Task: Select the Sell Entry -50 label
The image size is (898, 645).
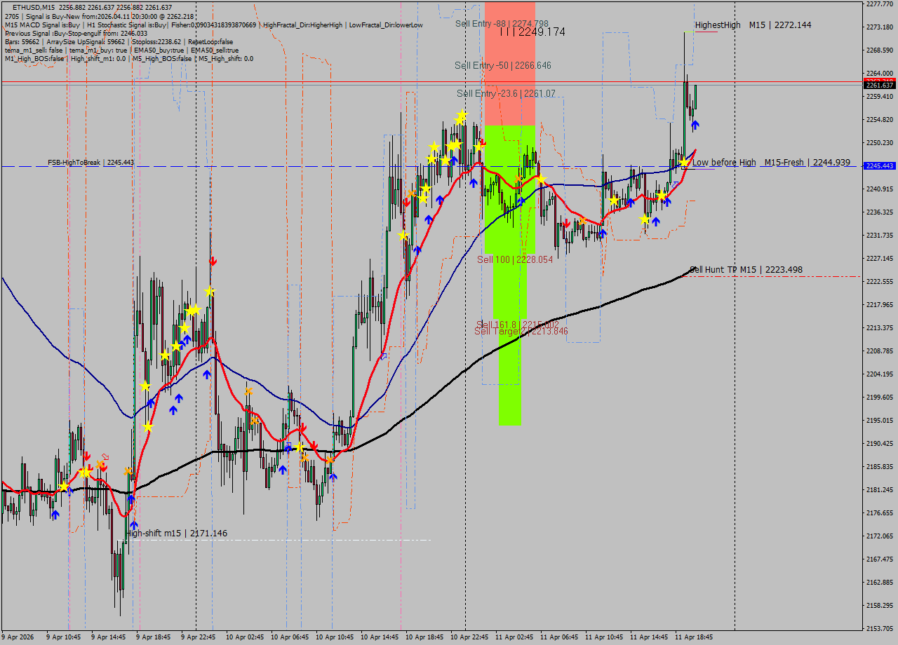Action: pos(502,65)
